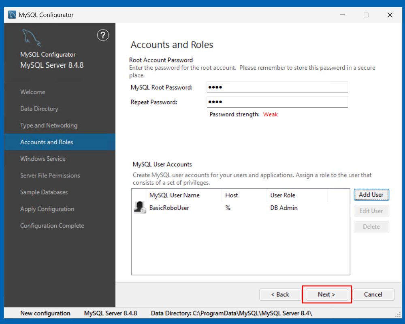Select the BasicRoboUser name cell
The height and width of the screenshot is (324, 405).
[169, 208]
